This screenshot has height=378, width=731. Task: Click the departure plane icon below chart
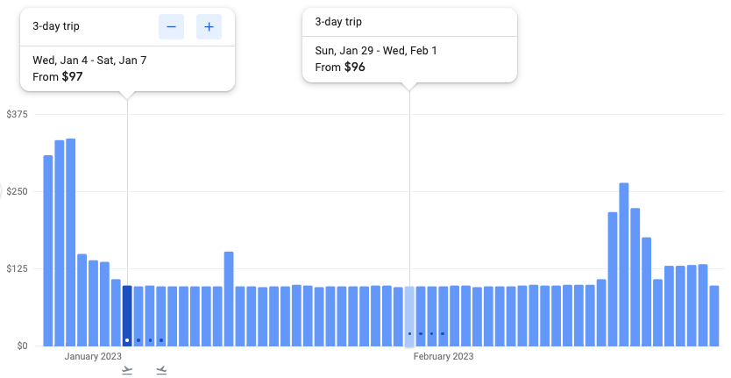click(128, 370)
